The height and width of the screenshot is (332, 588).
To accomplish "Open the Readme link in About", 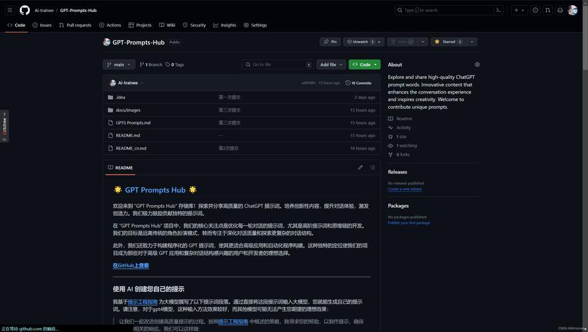I will point(400,119).
